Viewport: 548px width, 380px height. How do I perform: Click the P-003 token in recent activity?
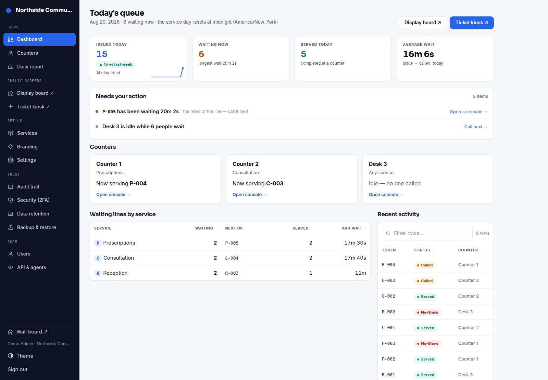point(388,343)
